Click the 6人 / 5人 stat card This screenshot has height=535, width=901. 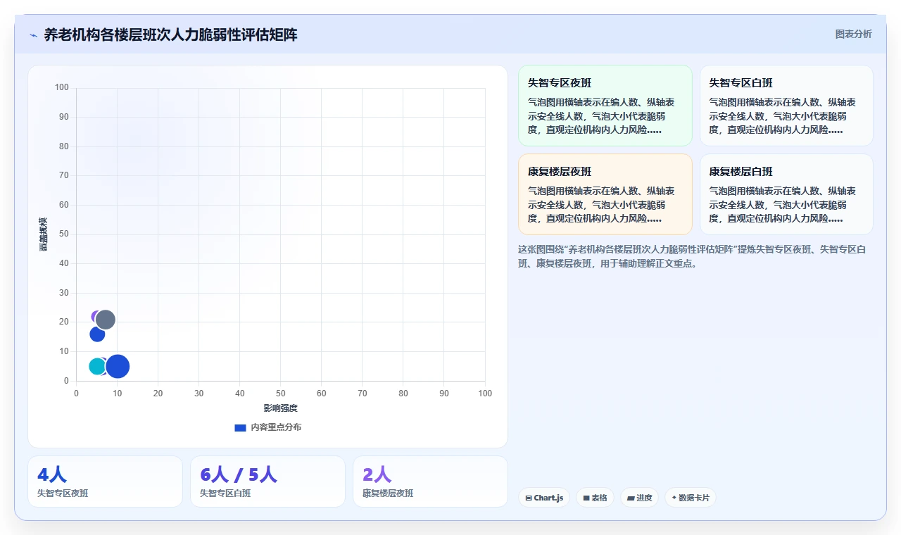[267, 481]
